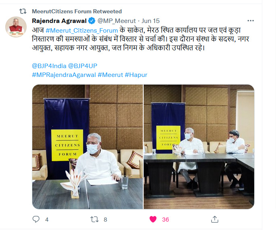276x230 pixels.
Task: Click the #Meerut hashtag
Action: (110, 75)
